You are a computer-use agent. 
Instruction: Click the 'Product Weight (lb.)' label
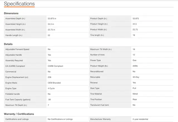click(x=99, y=66)
